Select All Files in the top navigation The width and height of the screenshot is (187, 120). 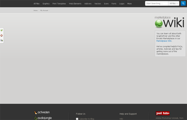click(37, 4)
